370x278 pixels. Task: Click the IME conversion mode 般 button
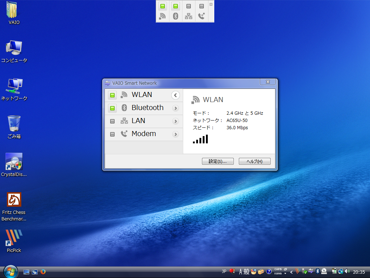[x=246, y=271]
